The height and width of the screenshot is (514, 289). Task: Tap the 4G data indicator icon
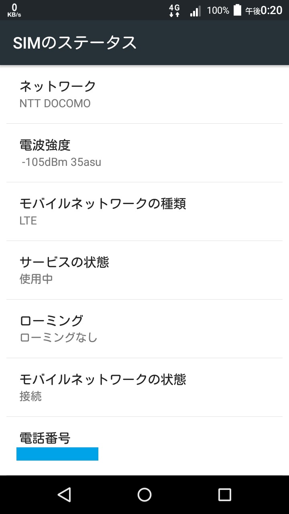coord(174,10)
